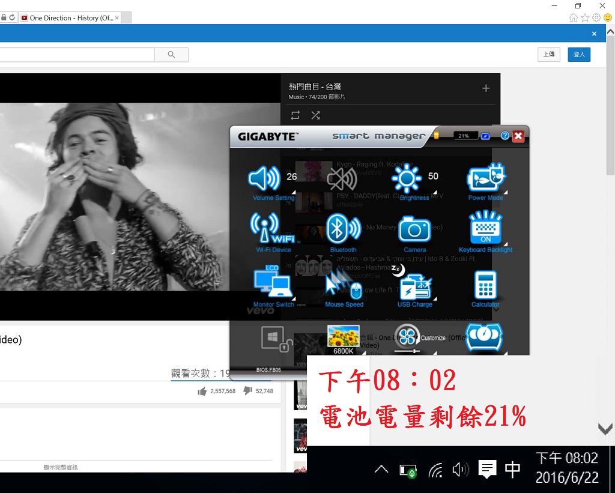Expand the Volume Setting corner triangle
The height and width of the screenshot is (493, 615).
293,192
